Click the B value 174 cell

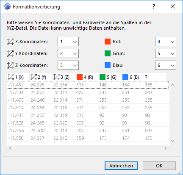pos(126,138)
